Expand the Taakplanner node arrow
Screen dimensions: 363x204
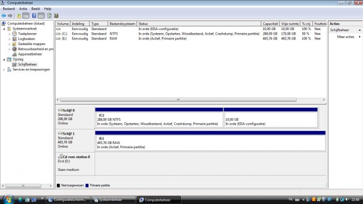[x=9, y=34]
